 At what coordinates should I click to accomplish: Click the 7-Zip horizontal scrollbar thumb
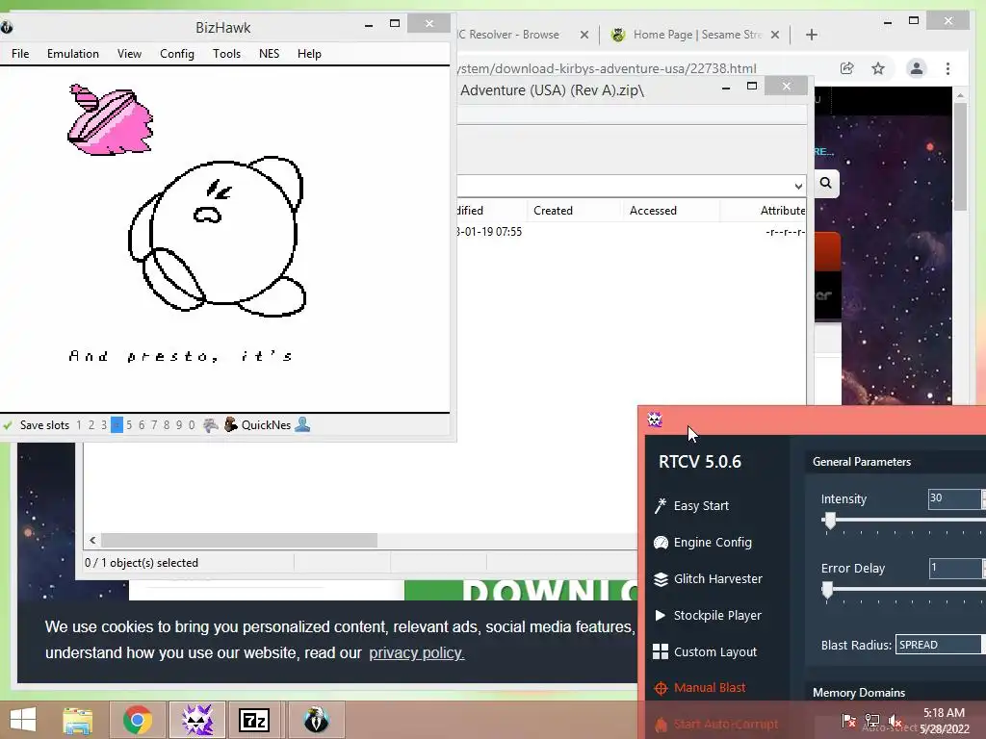(239, 541)
